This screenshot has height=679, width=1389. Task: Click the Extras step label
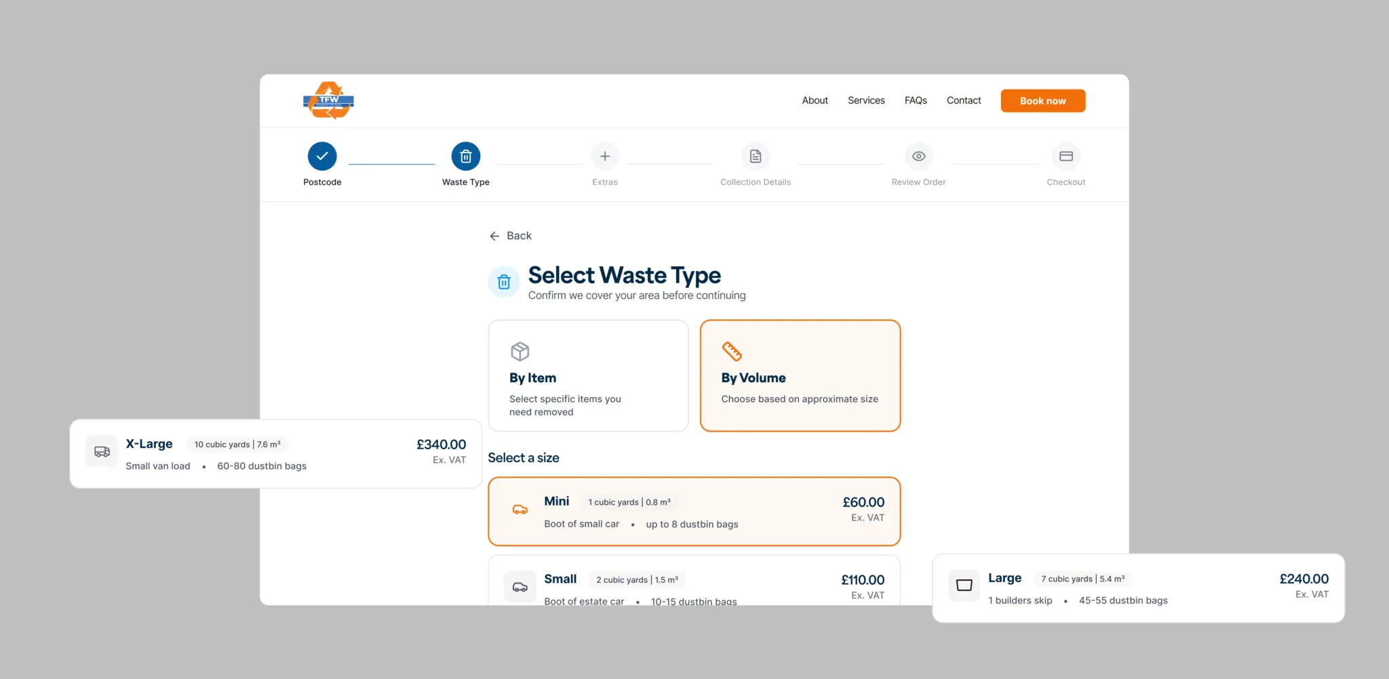tap(605, 182)
